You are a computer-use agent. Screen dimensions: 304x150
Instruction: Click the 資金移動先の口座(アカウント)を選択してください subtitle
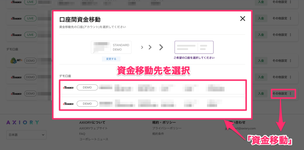[x=93, y=27]
